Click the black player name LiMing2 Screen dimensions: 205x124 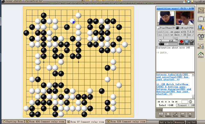click(186, 28)
